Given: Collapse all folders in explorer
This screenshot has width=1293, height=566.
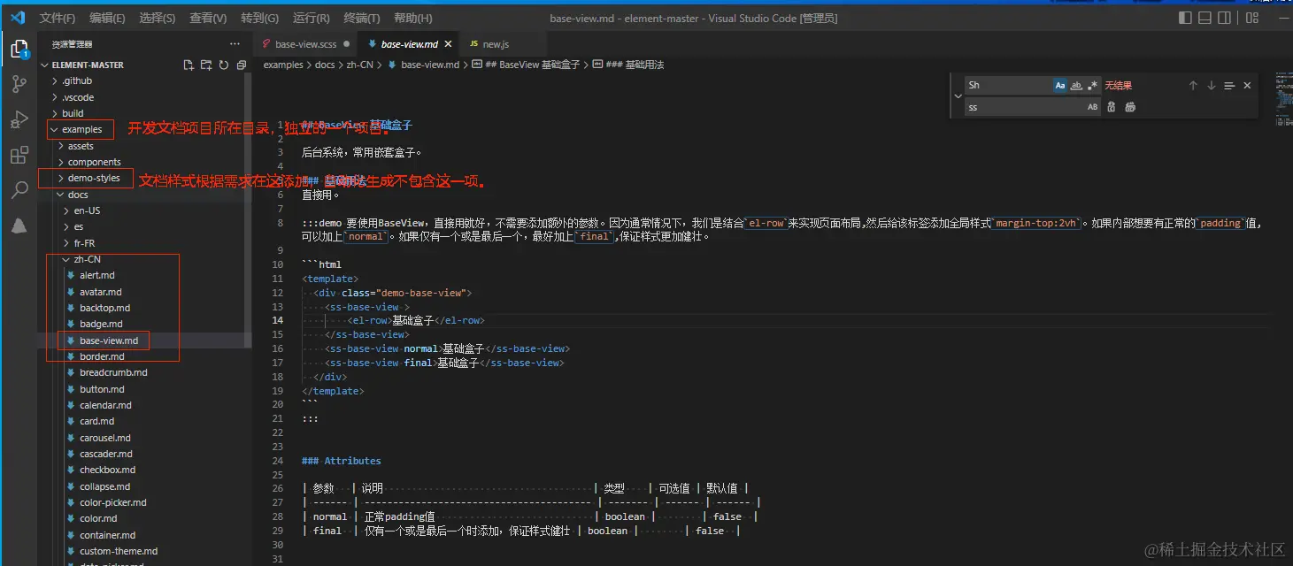Looking at the screenshot, I should pos(241,65).
